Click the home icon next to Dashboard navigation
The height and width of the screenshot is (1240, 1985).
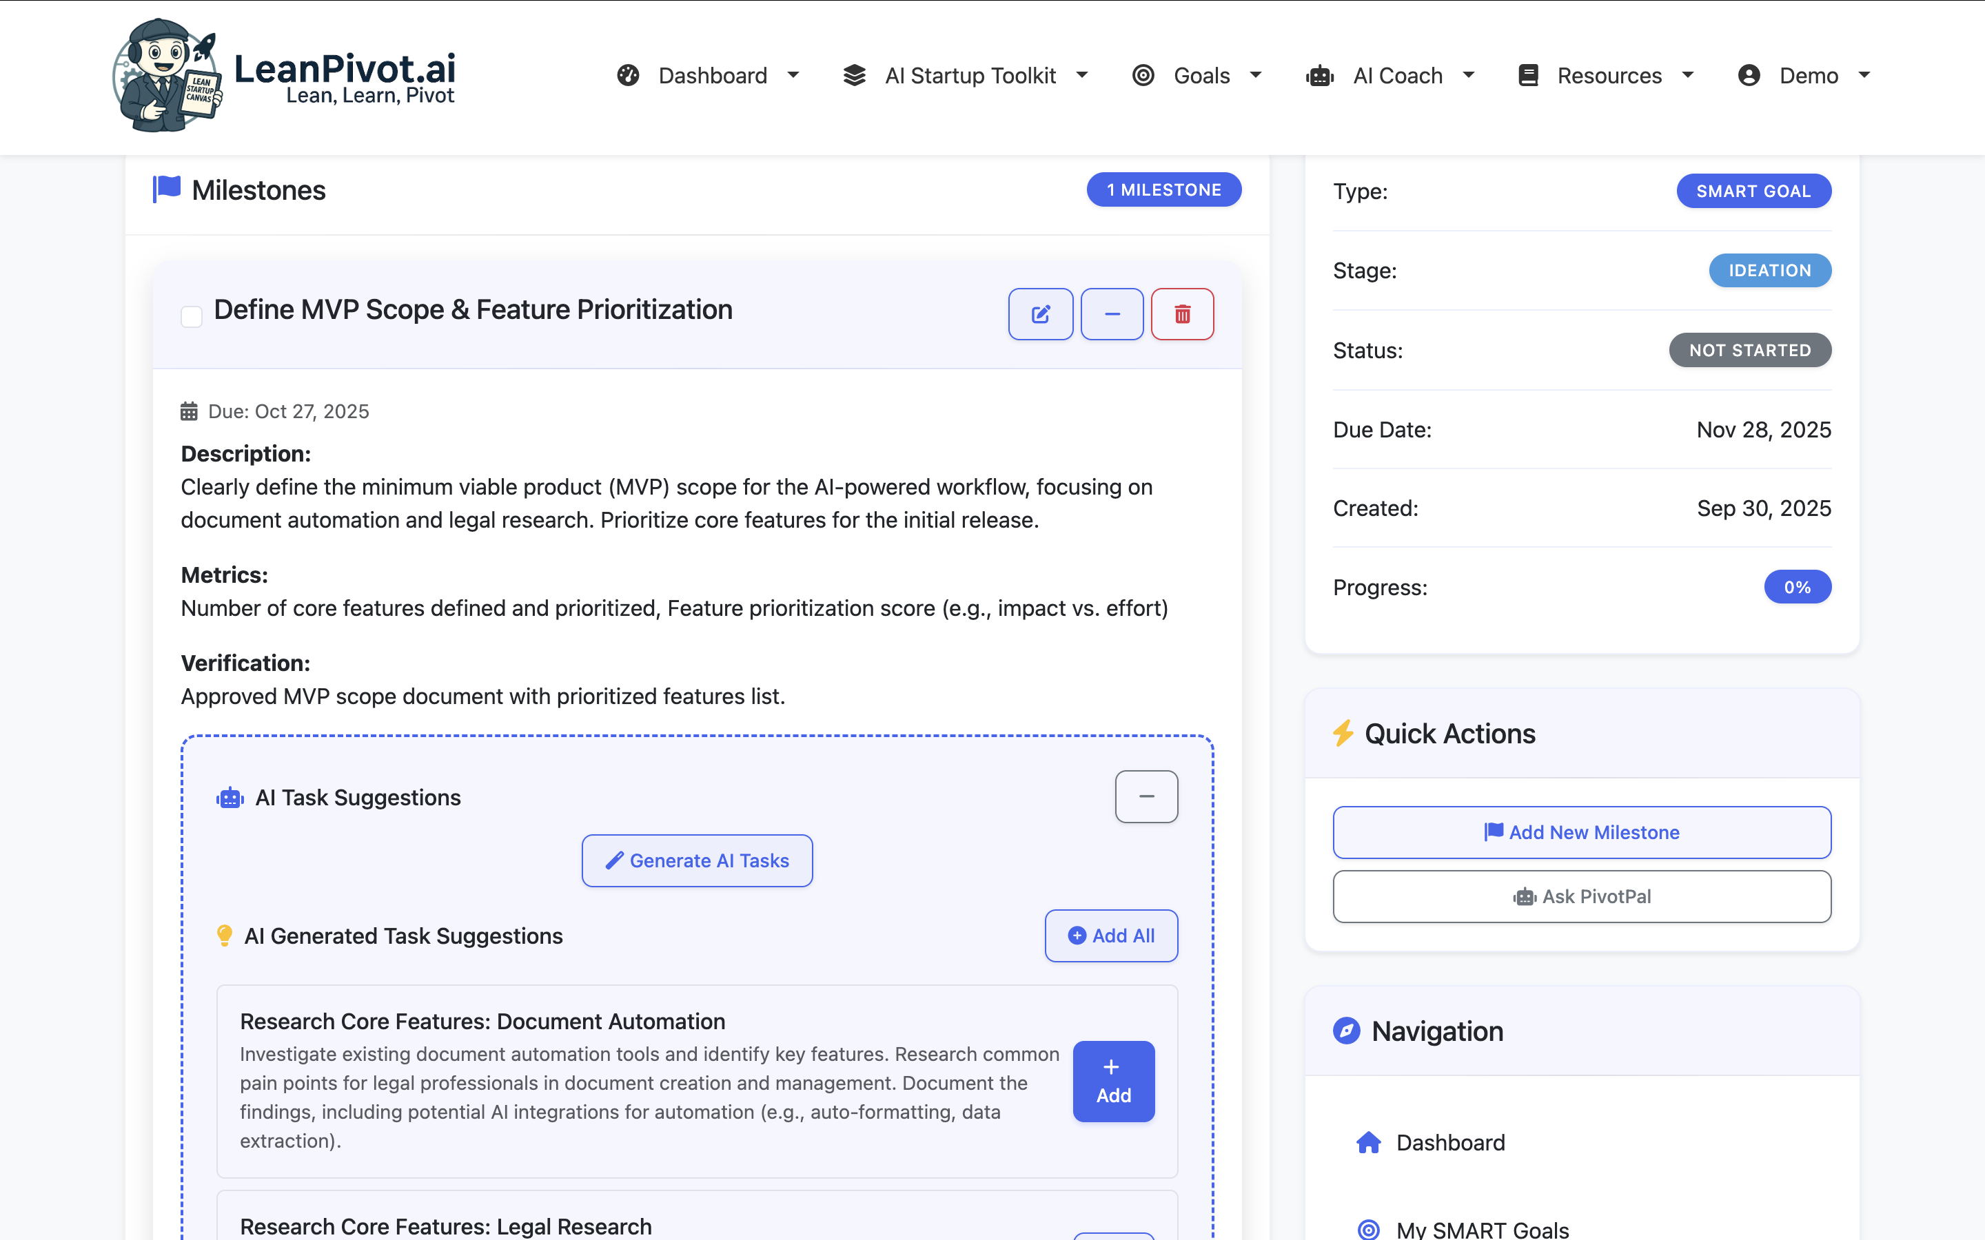click(1368, 1141)
